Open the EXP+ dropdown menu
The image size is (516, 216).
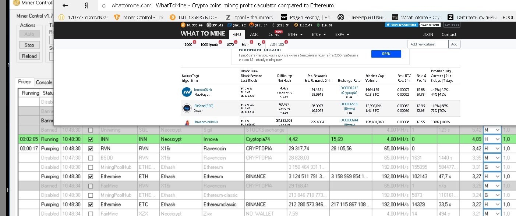pos(342,34)
